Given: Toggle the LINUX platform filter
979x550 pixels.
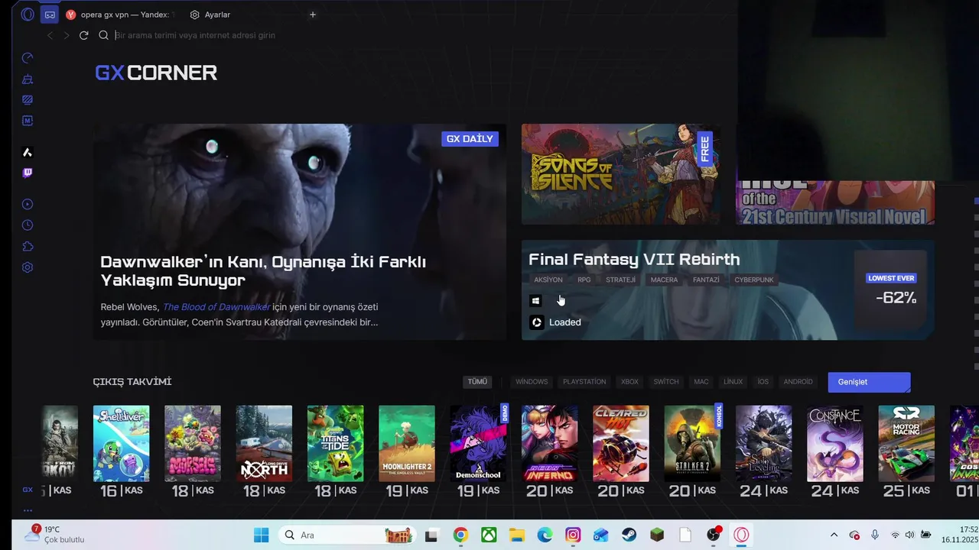Looking at the screenshot, I should tap(733, 382).
